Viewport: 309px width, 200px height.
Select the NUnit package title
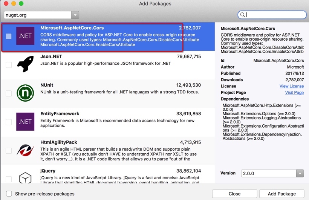[47, 85]
